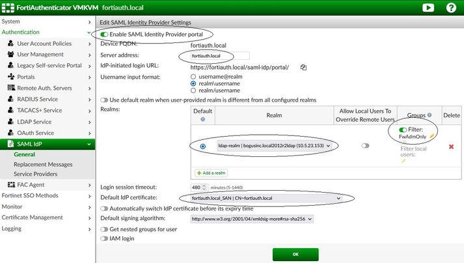Open Certificate Management section

(32, 217)
